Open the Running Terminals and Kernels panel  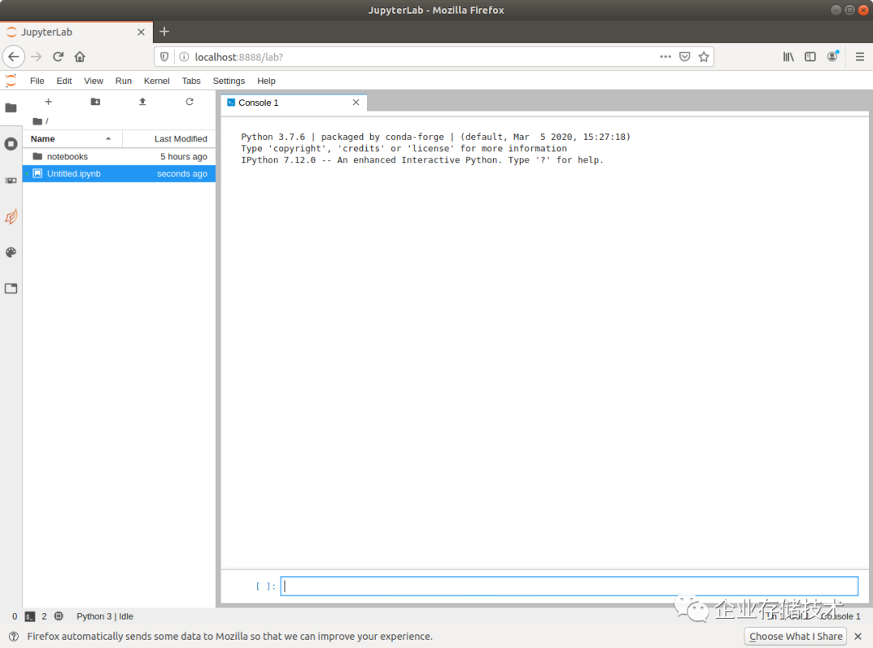[11, 144]
